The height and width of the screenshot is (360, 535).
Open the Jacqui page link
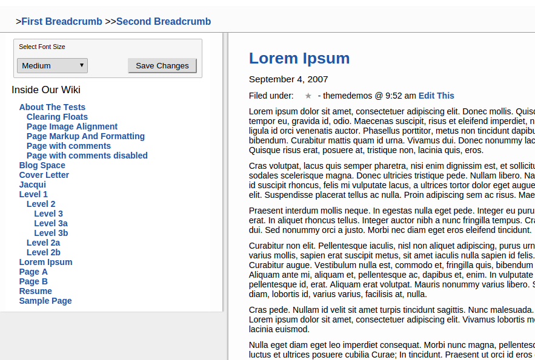tap(32, 185)
